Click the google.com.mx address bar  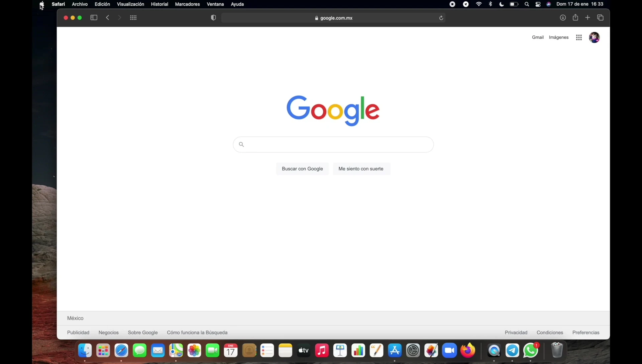pyautogui.click(x=333, y=18)
